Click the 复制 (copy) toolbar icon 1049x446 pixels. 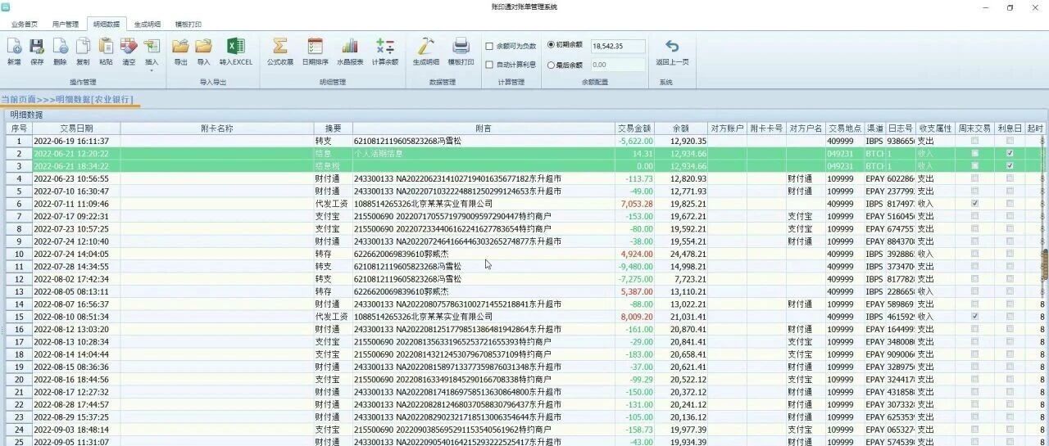click(x=83, y=47)
